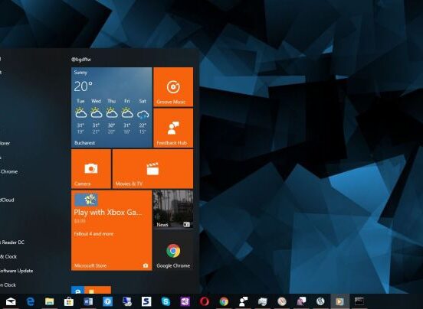Launch Opera browser from the taskbar
This screenshot has width=423, height=309.
click(205, 301)
